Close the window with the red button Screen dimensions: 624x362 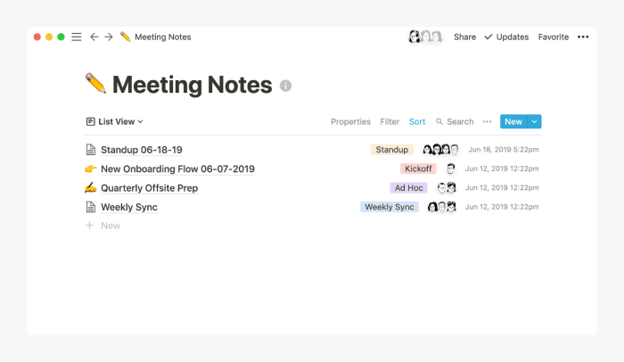tap(37, 37)
